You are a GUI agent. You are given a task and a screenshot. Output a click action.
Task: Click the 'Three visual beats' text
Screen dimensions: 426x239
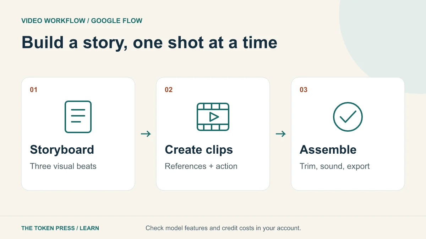tap(63, 166)
